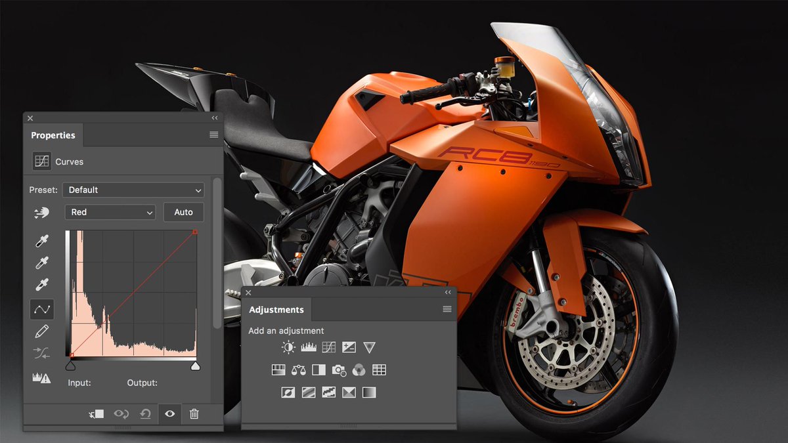Select the on-image targeted adjustment tool

[x=42, y=213]
